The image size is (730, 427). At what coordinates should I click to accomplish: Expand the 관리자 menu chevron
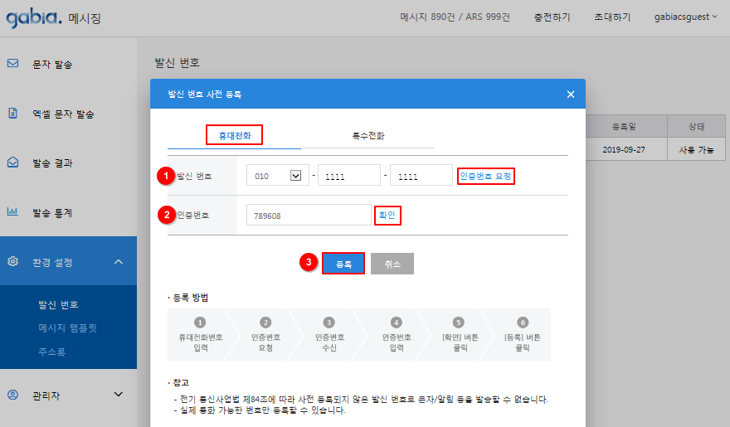tap(118, 395)
